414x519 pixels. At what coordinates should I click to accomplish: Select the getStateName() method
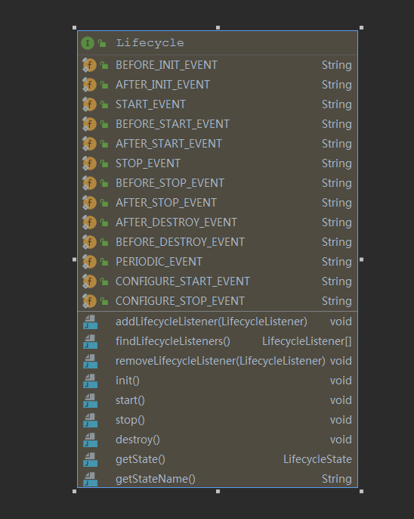(156, 479)
